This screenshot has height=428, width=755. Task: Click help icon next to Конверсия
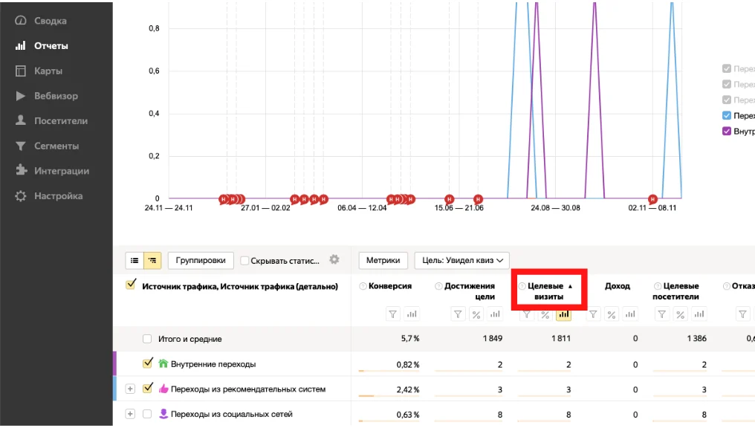[363, 286]
